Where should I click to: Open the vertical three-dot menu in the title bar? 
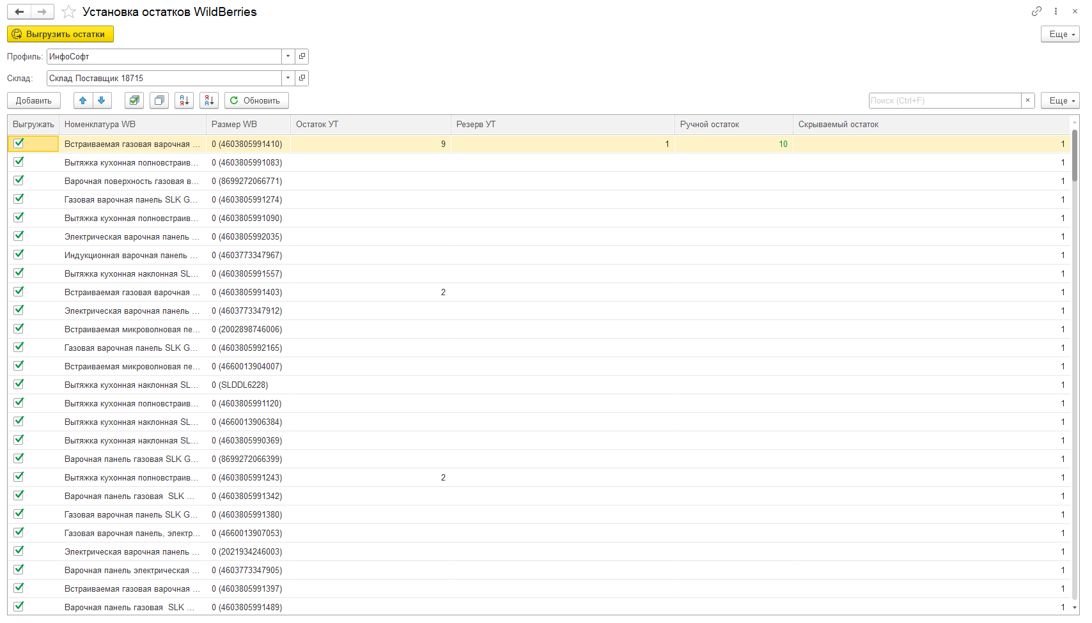1056,12
